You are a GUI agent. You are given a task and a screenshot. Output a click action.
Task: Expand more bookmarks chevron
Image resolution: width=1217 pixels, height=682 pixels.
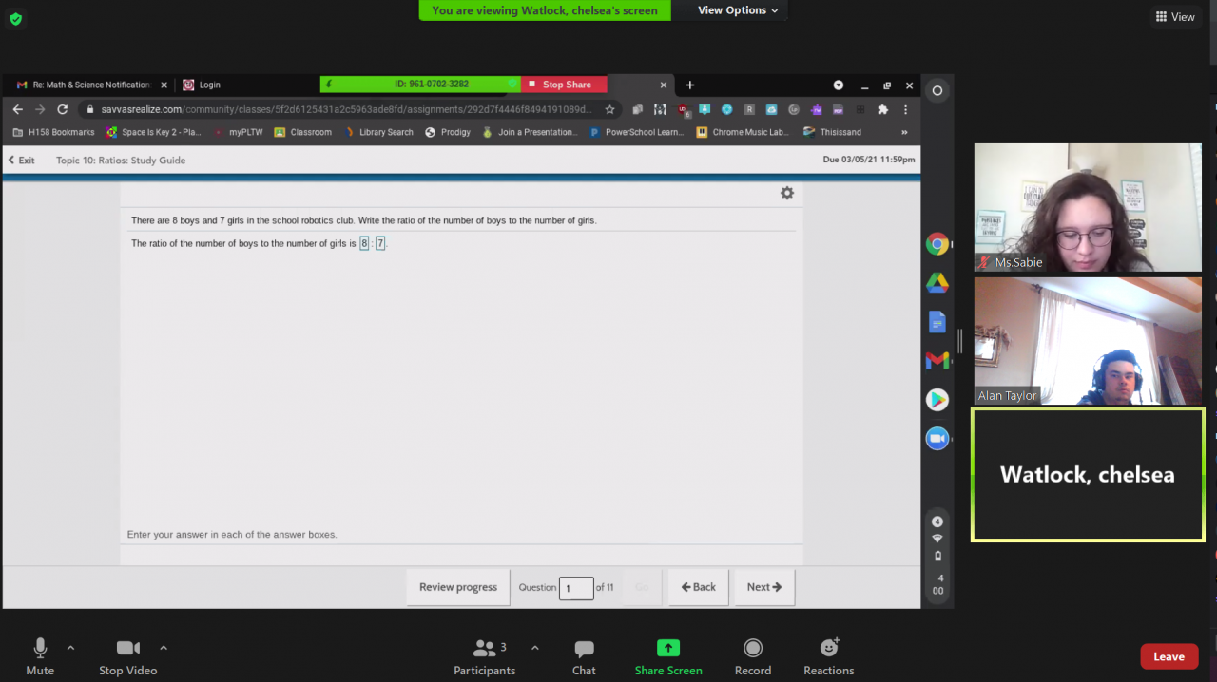pos(904,132)
